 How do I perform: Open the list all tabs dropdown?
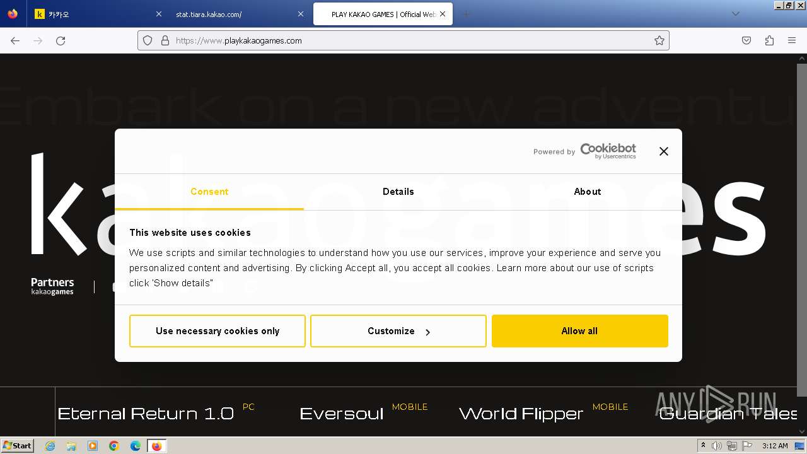[x=735, y=14]
